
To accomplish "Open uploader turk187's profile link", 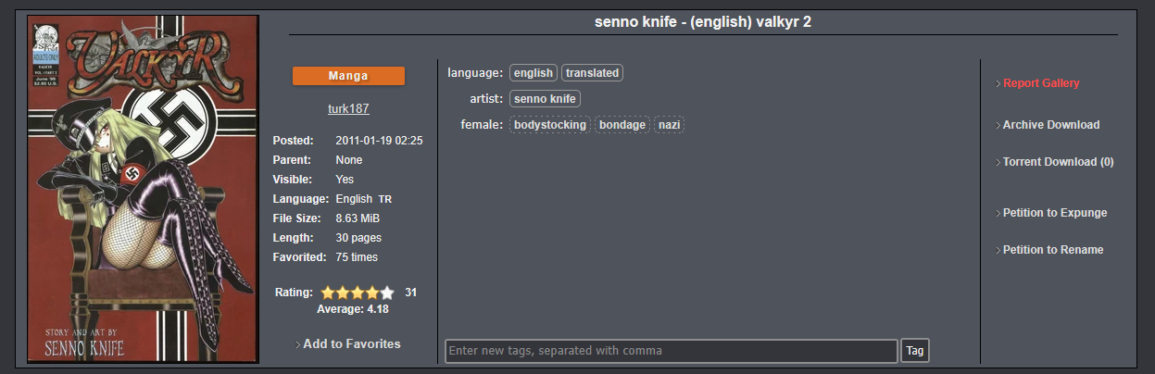I will 348,108.
